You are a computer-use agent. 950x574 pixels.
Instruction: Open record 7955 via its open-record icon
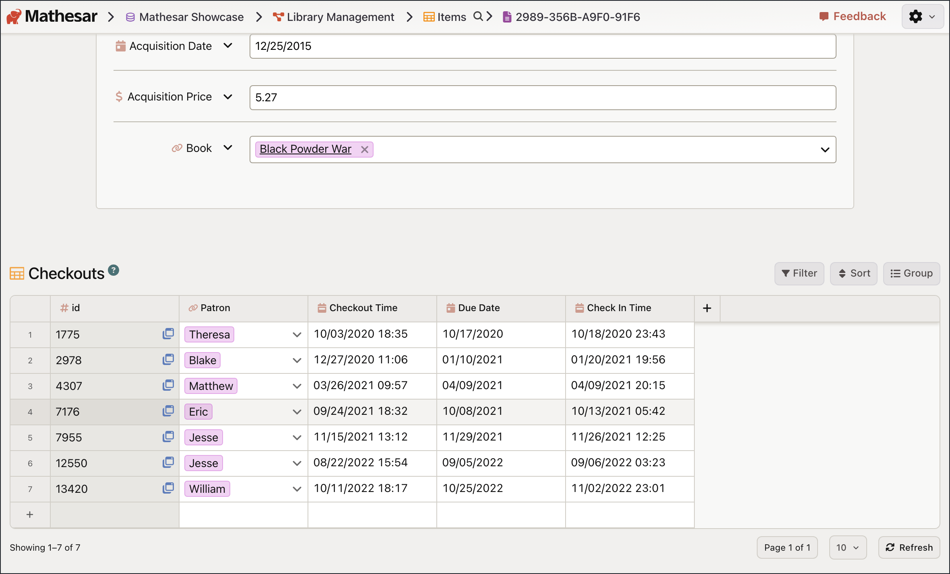[x=168, y=437]
